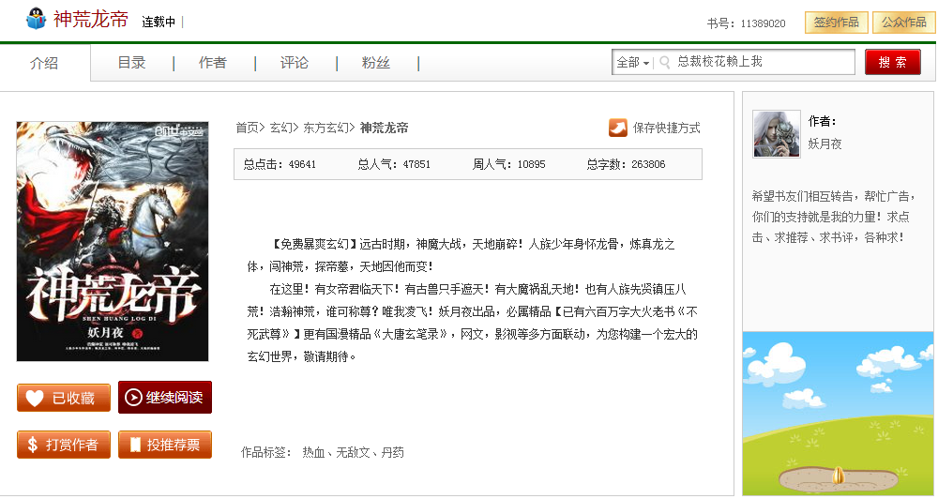Expand the 全部 search scope dropdown
Viewport: 938px width, 499px height.
632,63
